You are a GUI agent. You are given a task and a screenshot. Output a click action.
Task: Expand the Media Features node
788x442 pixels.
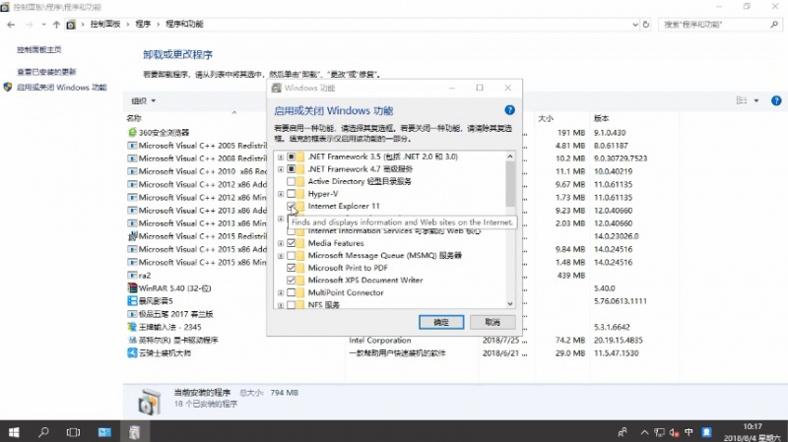(x=281, y=243)
